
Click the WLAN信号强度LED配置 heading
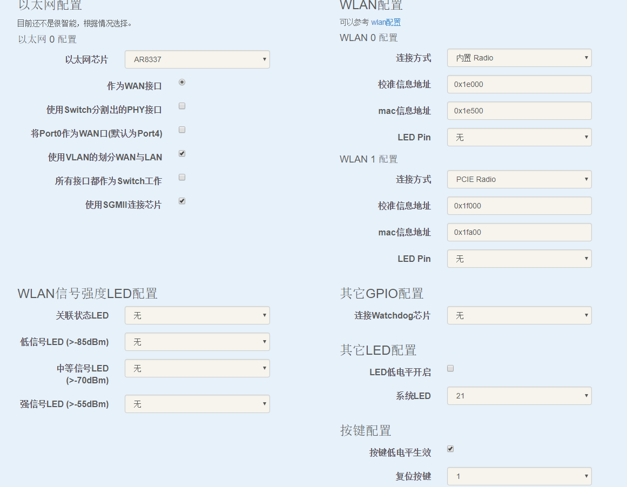[87, 294]
